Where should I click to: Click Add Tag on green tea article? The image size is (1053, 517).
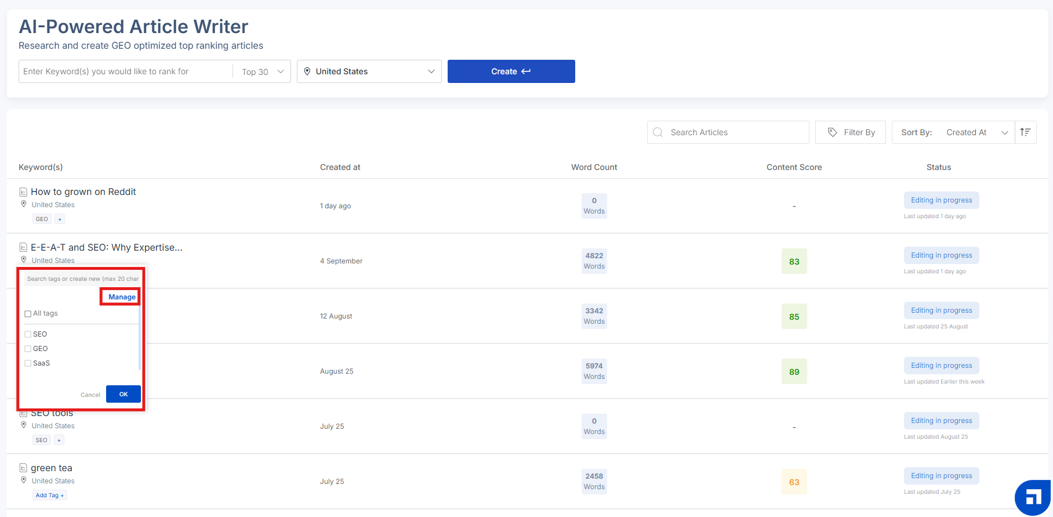click(50, 496)
